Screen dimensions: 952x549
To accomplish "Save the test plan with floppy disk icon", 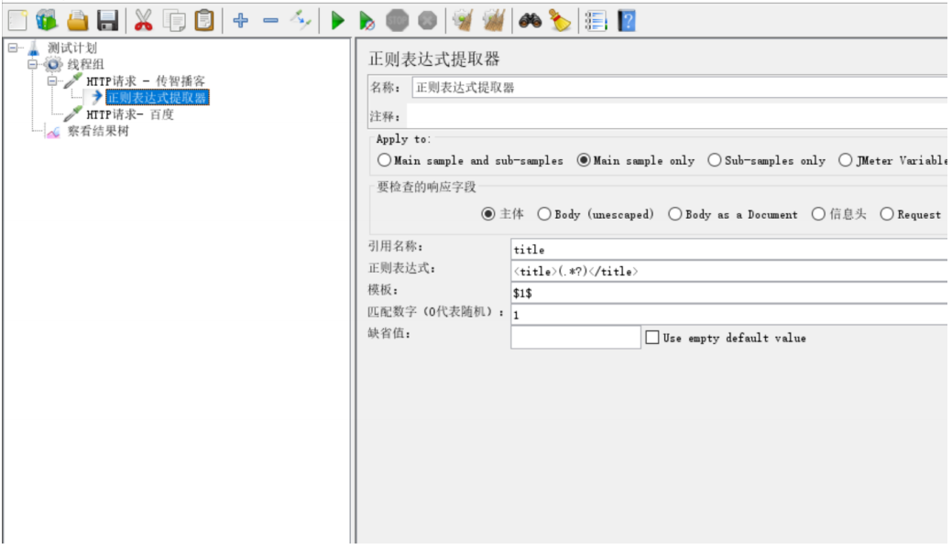I will [x=107, y=20].
